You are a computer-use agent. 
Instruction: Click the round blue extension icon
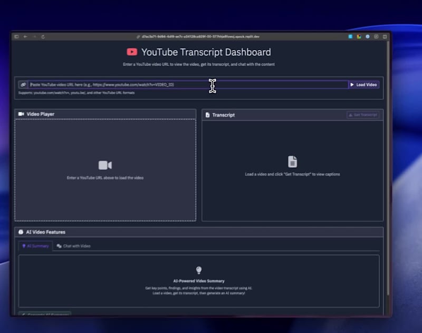pos(367,36)
